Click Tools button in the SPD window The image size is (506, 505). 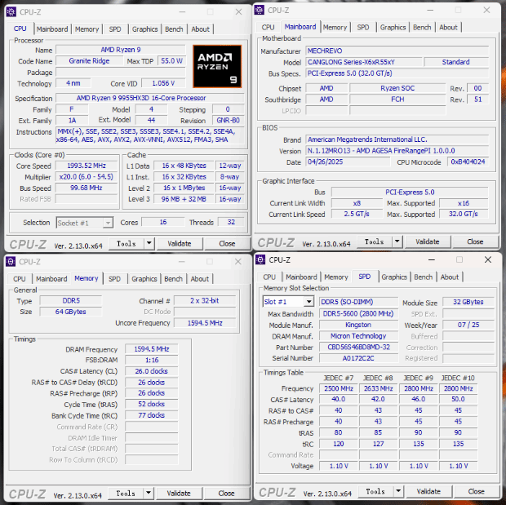375,491
